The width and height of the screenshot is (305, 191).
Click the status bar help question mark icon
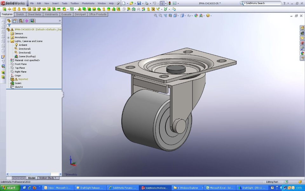click(x=286, y=182)
